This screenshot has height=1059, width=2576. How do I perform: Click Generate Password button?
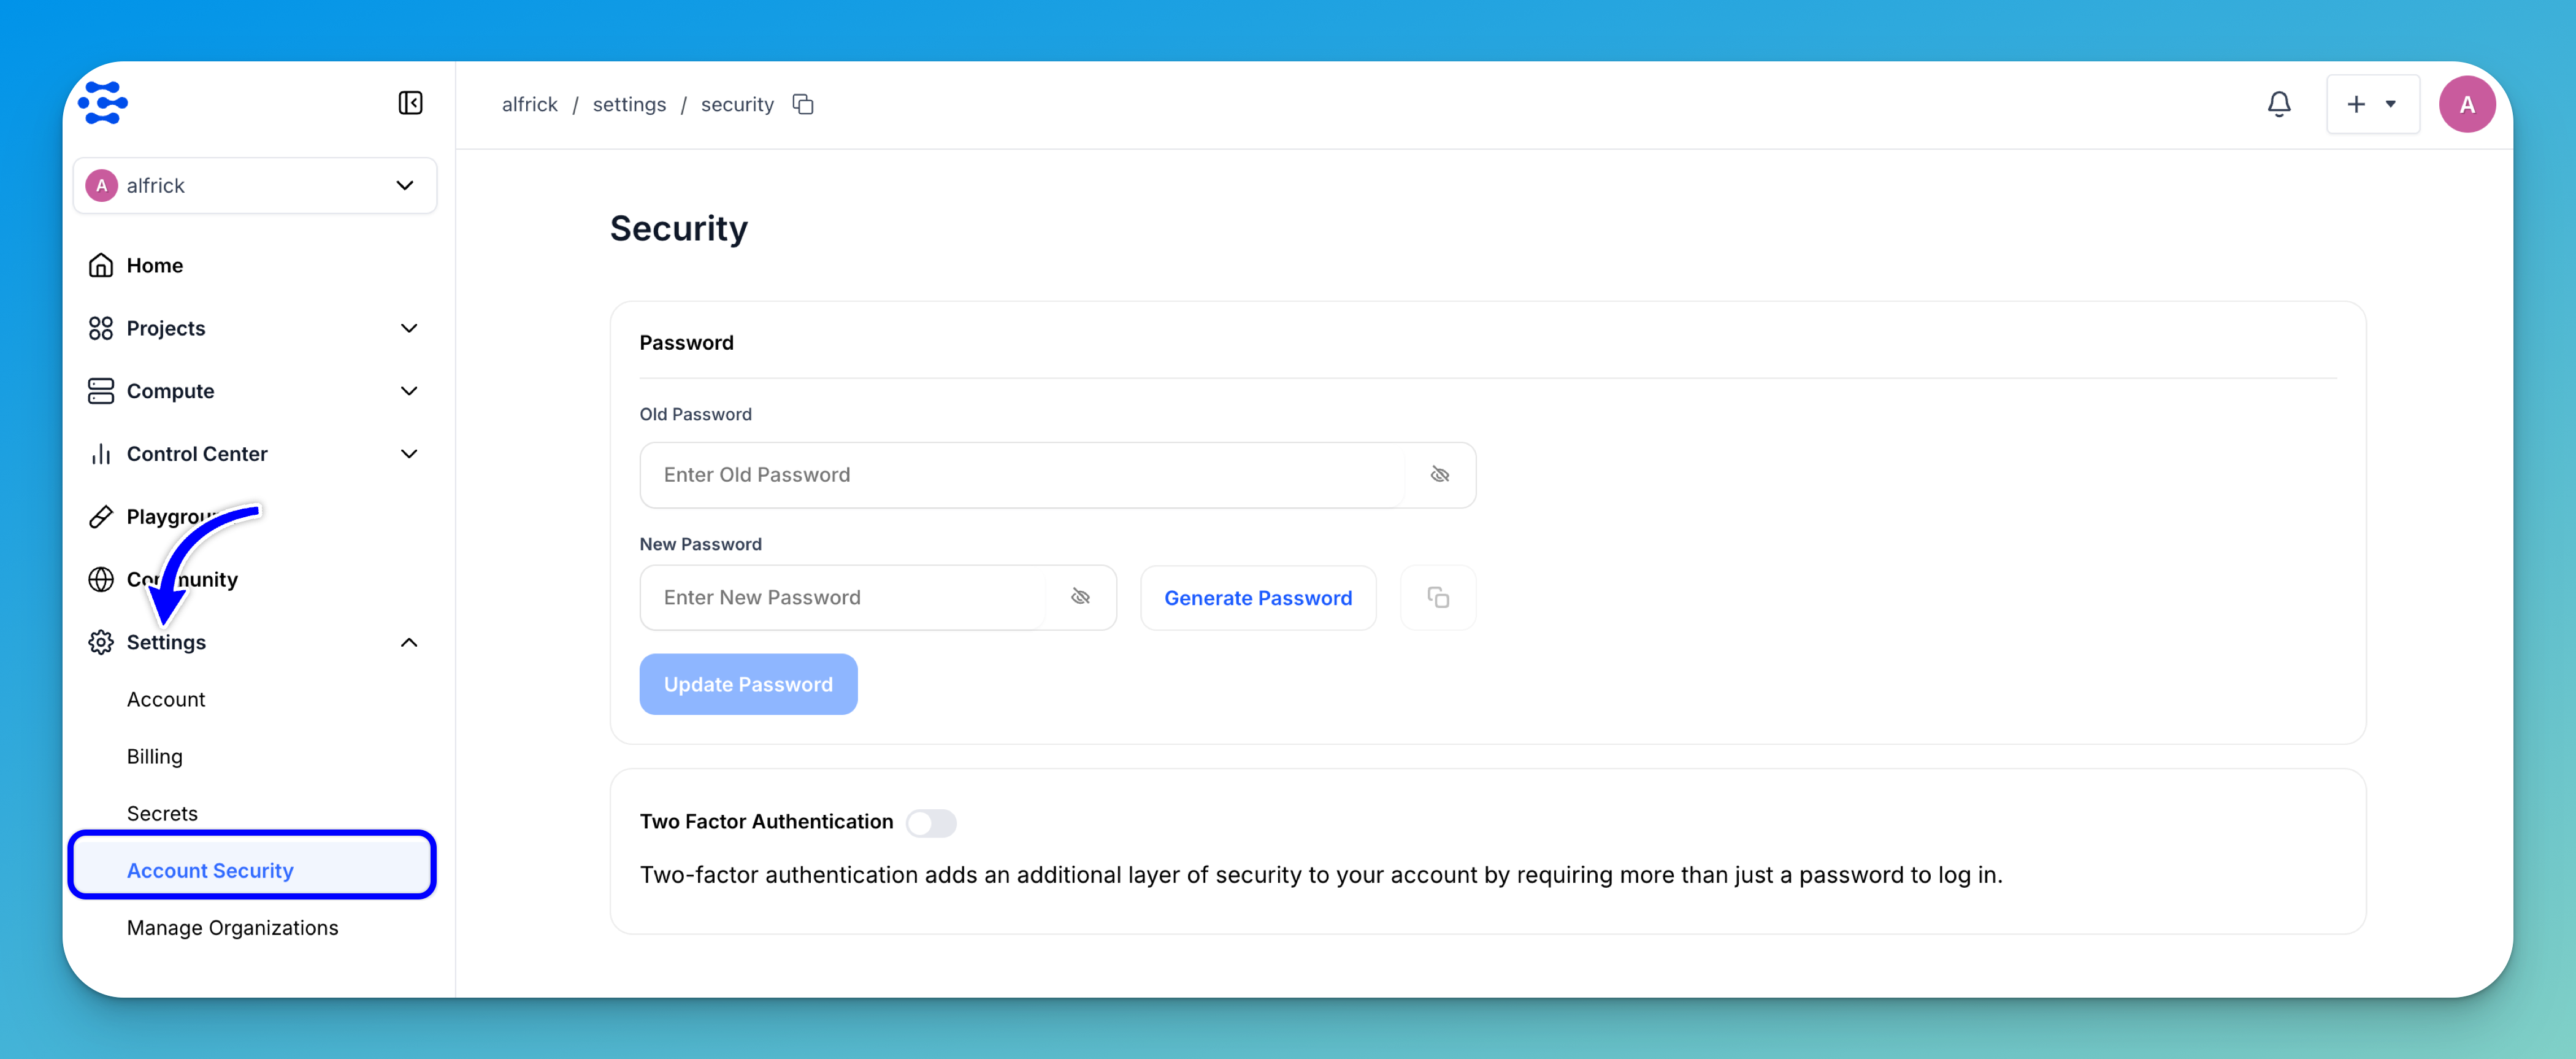point(1257,597)
